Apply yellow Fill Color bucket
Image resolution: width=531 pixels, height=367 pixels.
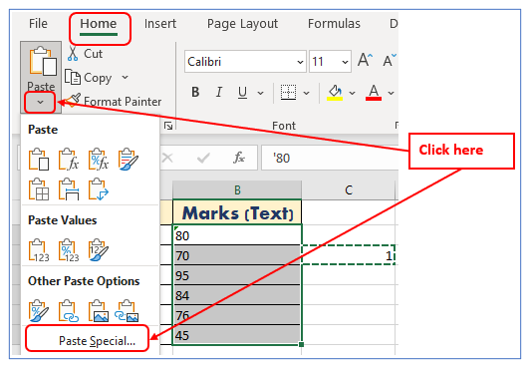335,93
